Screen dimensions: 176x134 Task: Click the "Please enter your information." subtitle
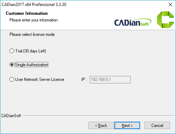click(34, 20)
